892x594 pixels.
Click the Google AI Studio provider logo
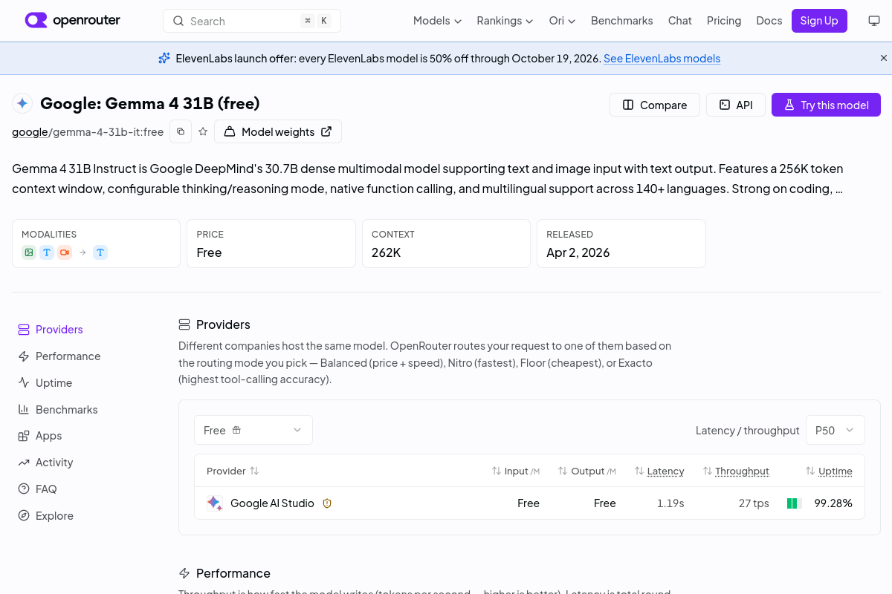coord(215,503)
